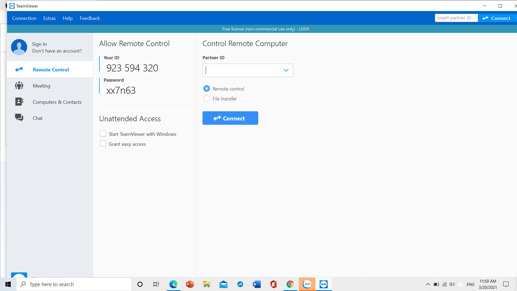This screenshot has width=517, height=291.
Task: Open the Mail app from the taskbar
Action: click(223, 284)
